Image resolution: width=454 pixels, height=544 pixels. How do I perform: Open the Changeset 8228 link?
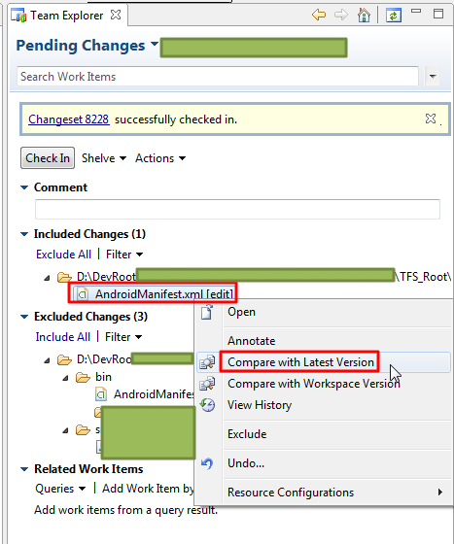coord(69,119)
